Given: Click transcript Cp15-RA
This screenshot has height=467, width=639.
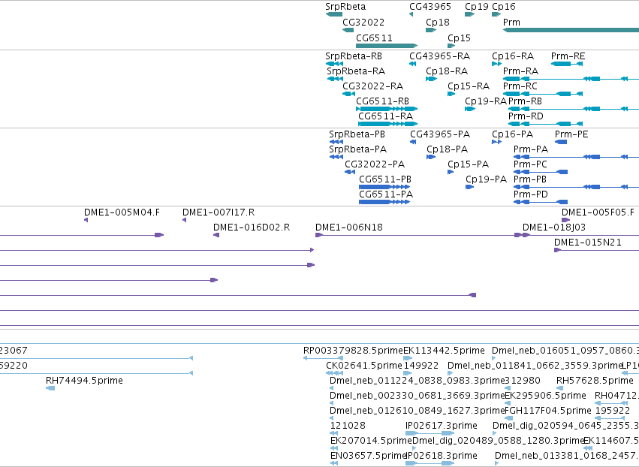Looking at the screenshot, I should 451,94.
